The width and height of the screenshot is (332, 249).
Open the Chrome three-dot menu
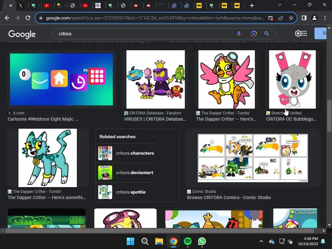(x=325, y=18)
